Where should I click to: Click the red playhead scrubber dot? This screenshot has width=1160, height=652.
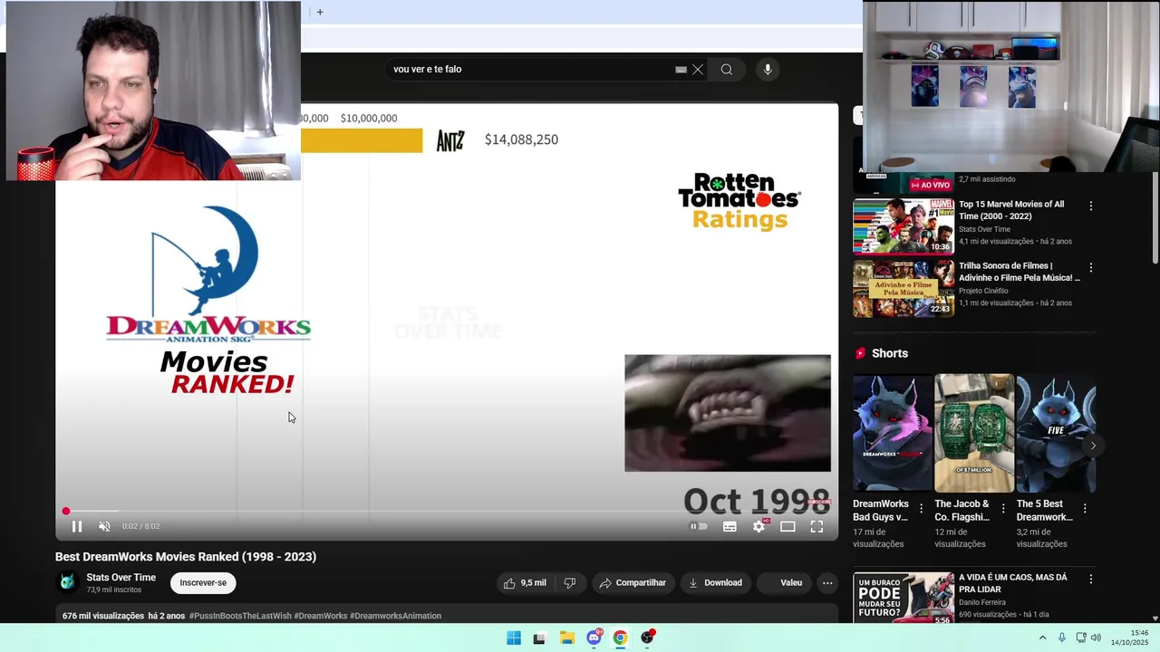coord(65,512)
